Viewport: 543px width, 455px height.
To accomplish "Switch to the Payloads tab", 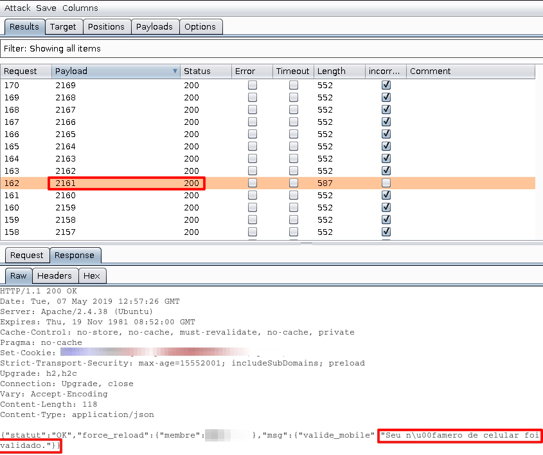I will 154,26.
